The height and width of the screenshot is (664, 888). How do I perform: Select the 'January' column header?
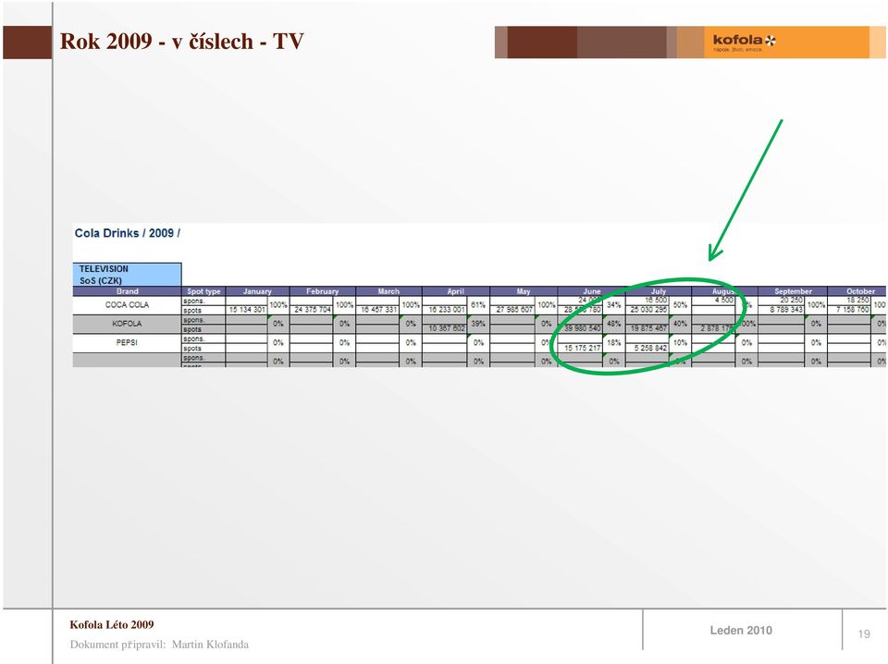coord(257,291)
